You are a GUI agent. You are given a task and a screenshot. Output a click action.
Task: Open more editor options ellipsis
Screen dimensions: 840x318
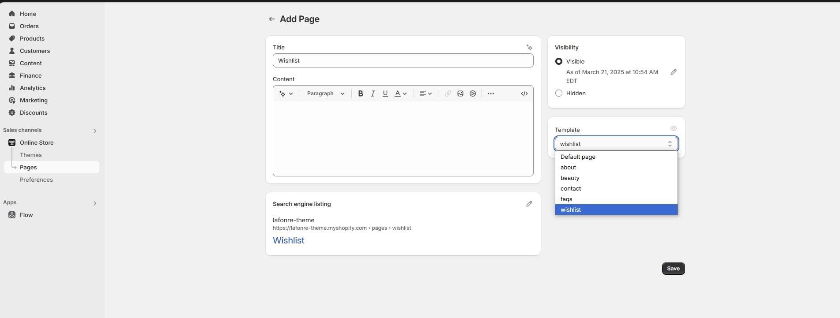pyautogui.click(x=490, y=94)
